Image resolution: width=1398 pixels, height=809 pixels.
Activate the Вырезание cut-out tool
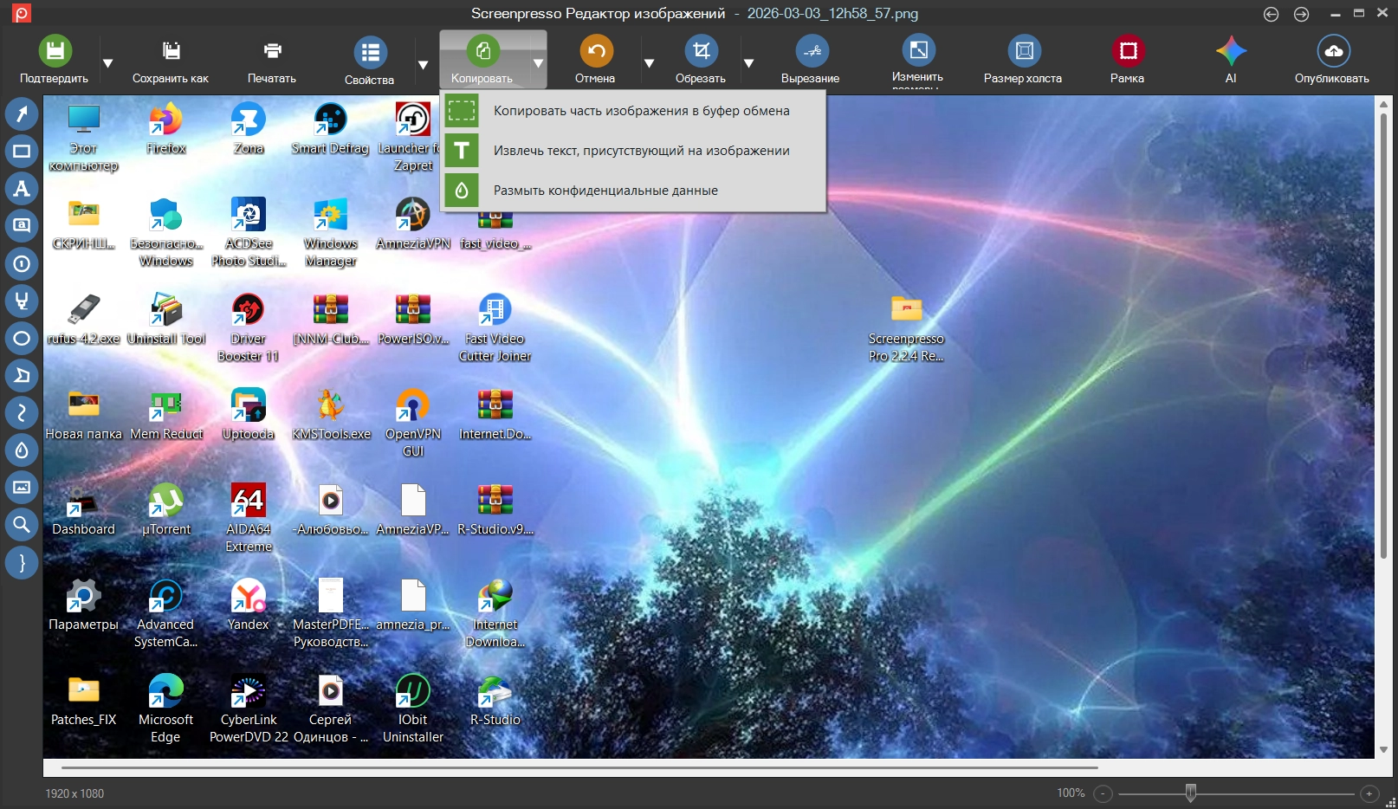811,60
